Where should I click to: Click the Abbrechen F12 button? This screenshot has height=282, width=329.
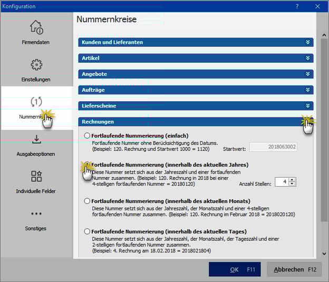pos(295,269)
